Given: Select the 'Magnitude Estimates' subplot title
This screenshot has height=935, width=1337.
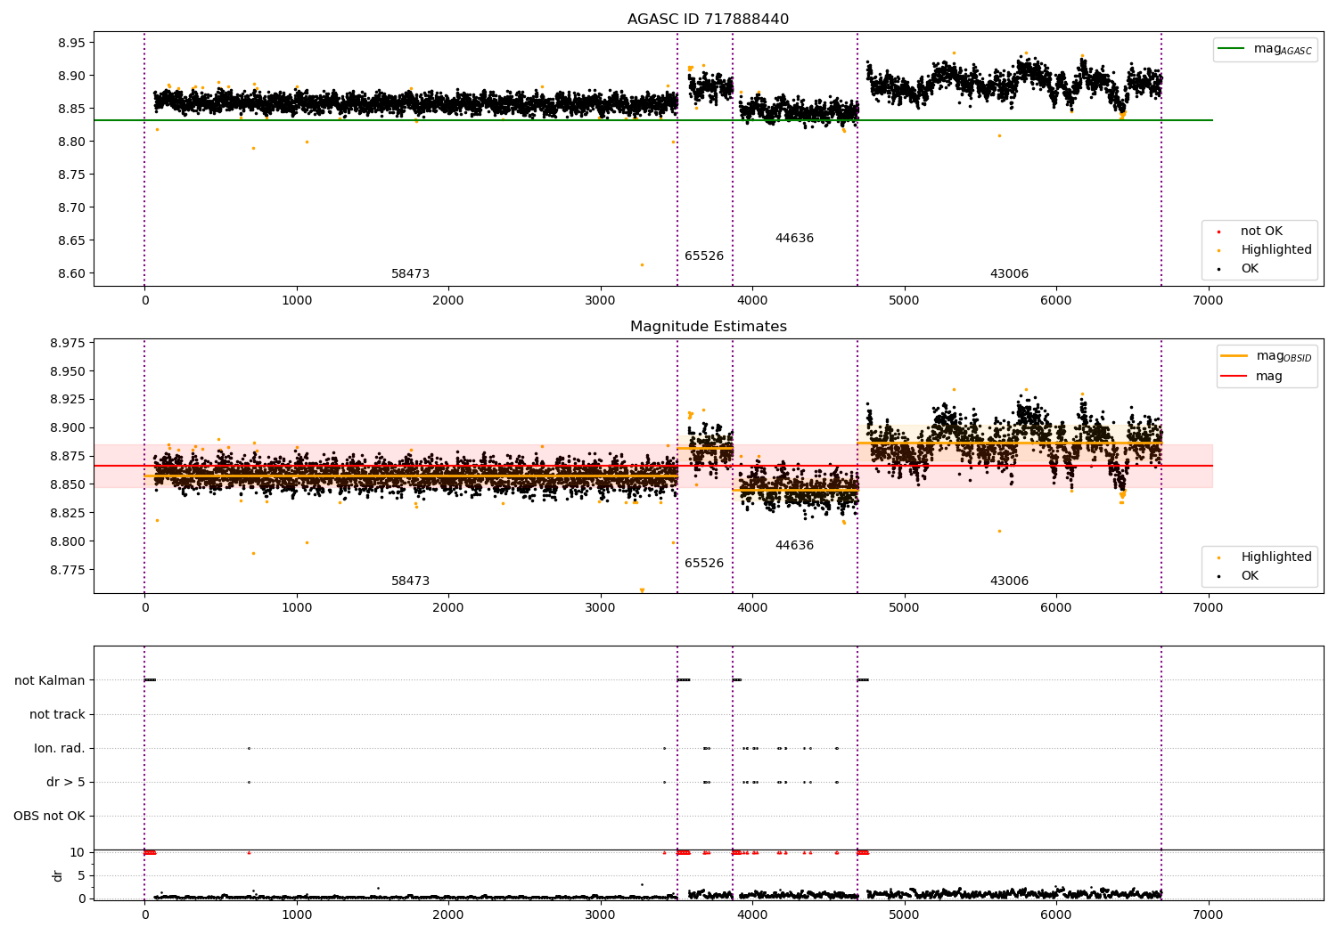Looking at the screenshot, I should [x=708, y=327].
